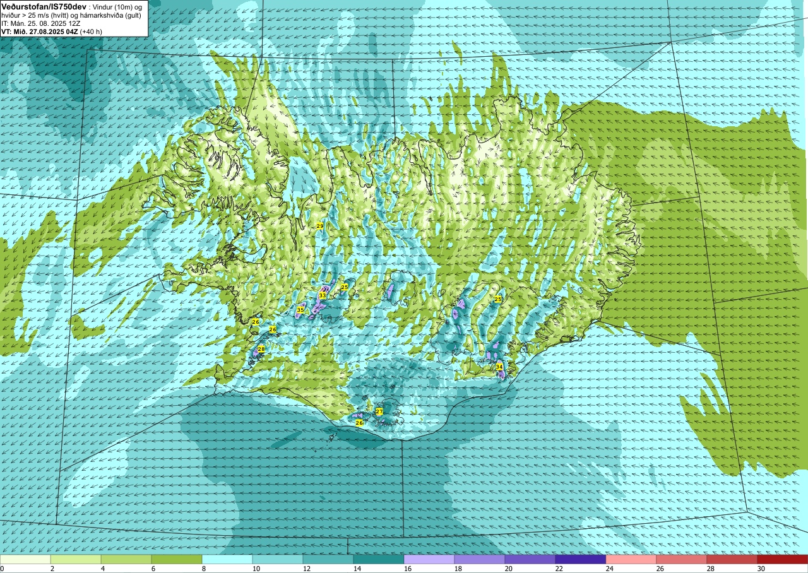Click the yellow gust label 33

(323, 295)
